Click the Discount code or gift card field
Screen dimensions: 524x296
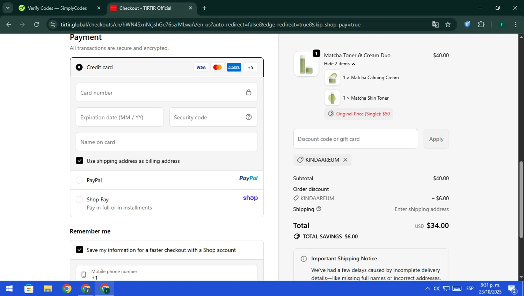click(x=356, y=139)
